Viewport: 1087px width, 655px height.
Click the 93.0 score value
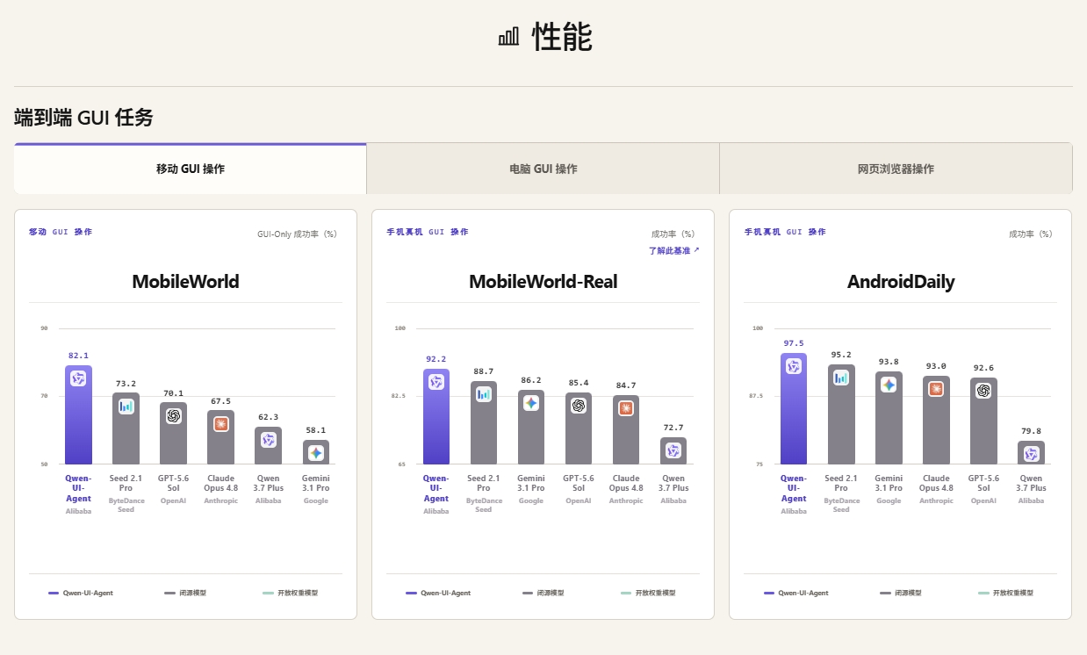936,366
